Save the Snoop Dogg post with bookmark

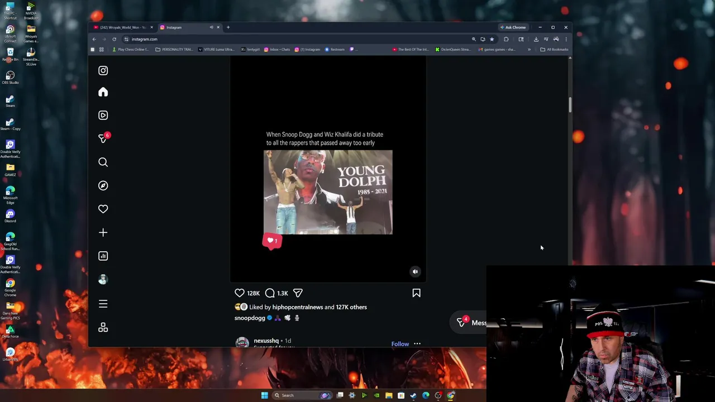click(416, 293)
